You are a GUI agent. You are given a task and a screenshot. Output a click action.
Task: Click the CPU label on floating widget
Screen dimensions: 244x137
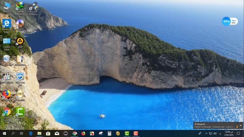tap(234, 23)
